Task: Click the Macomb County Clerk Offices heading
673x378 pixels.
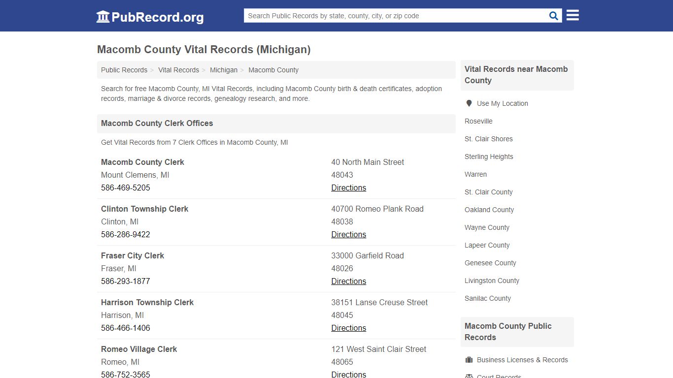Action: click(157, 123)
